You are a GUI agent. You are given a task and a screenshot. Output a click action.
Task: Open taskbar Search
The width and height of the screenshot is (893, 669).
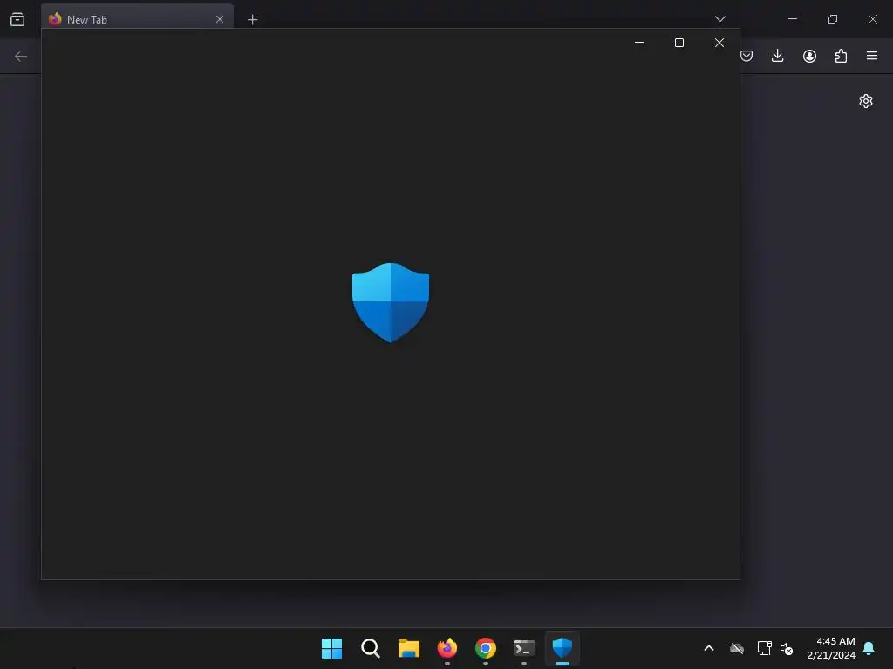tap(370, 648)
